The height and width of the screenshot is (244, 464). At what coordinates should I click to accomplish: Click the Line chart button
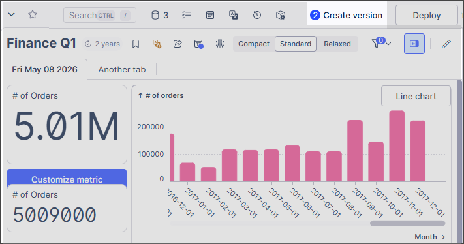click(x=416, y=96)
